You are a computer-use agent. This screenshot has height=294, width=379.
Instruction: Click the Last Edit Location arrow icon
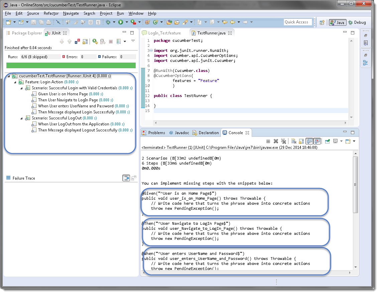[225, 22]
